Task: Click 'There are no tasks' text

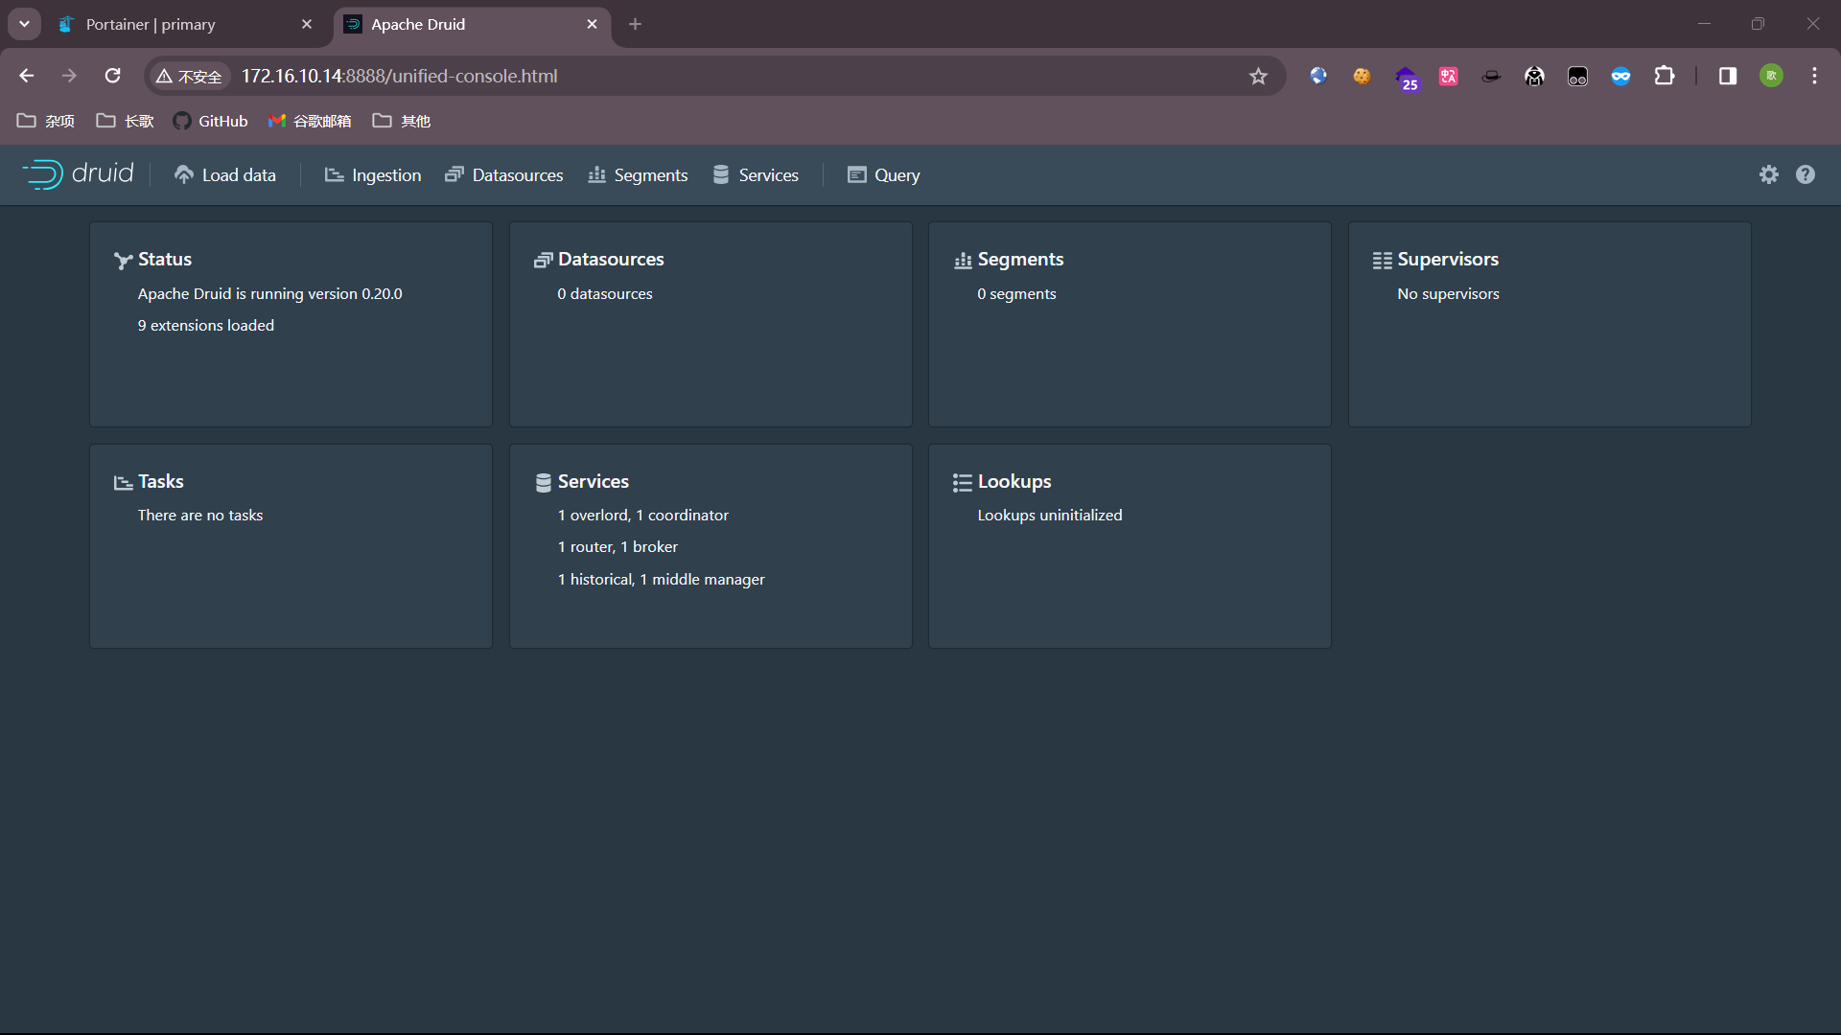Action: (x=200, y=515)
